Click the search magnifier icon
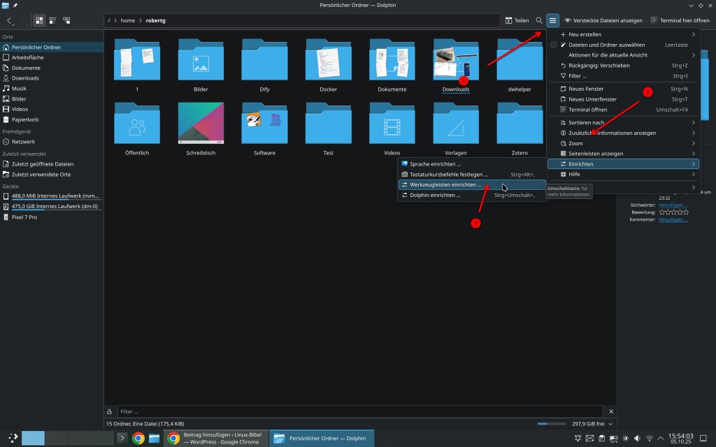The image size is (716, 447). pyautogui.click(x=539, y=21)
